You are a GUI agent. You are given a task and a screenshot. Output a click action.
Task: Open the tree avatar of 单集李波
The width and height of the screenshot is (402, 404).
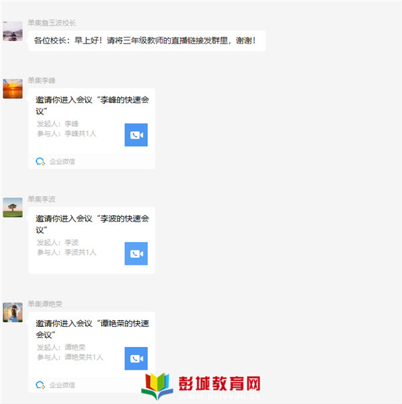click(x=13, y=208)
